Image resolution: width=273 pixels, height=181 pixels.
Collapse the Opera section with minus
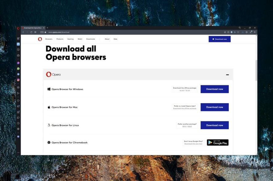(x=227, y=75)
